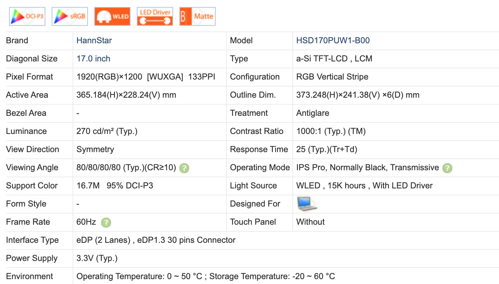The image size is (499, 284).
Task: Click the help icon beside Operating Mode value
Action: (447, 168)
